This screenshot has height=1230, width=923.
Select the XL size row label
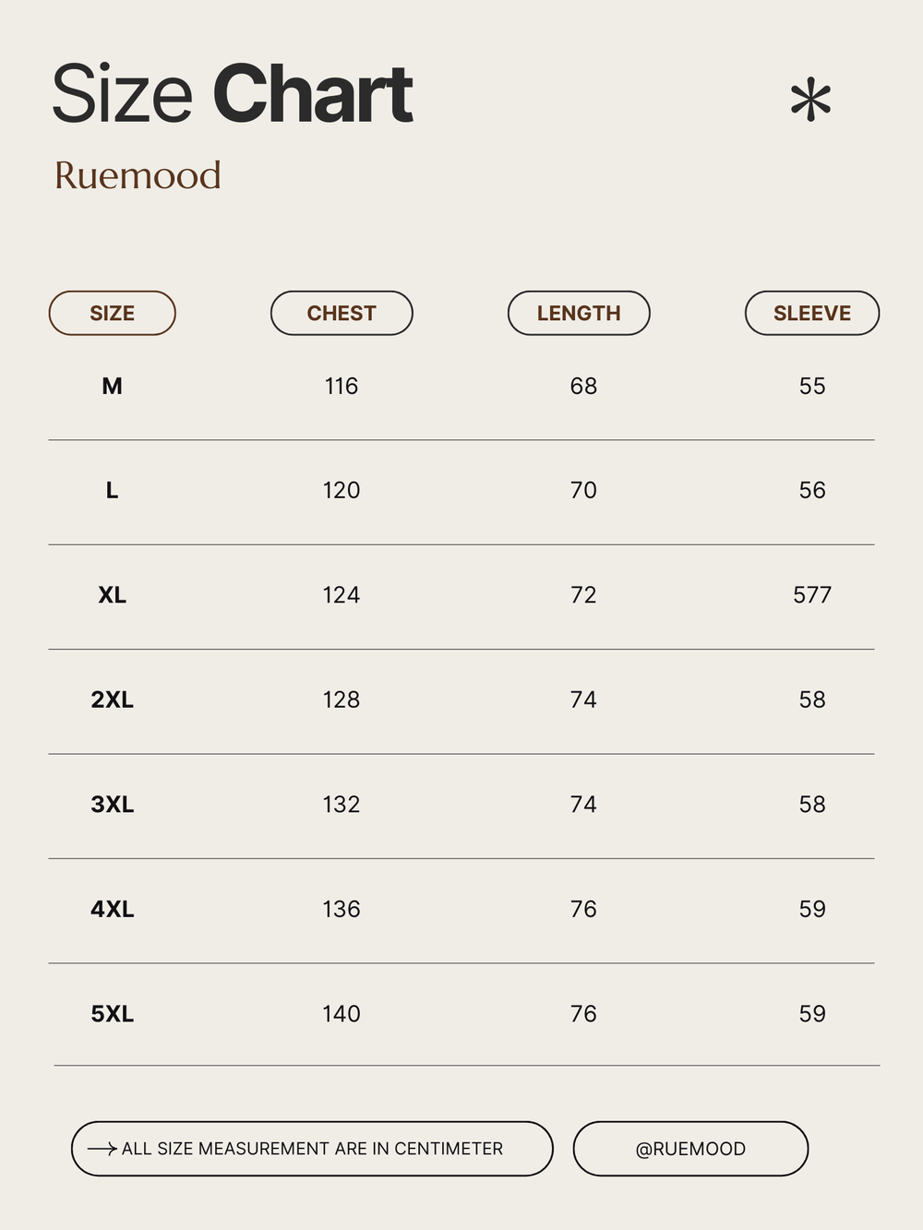click(x=112, y=595)
